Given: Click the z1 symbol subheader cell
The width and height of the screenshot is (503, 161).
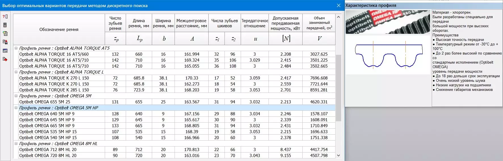Looking at the screenshot, I should point(217,39).
